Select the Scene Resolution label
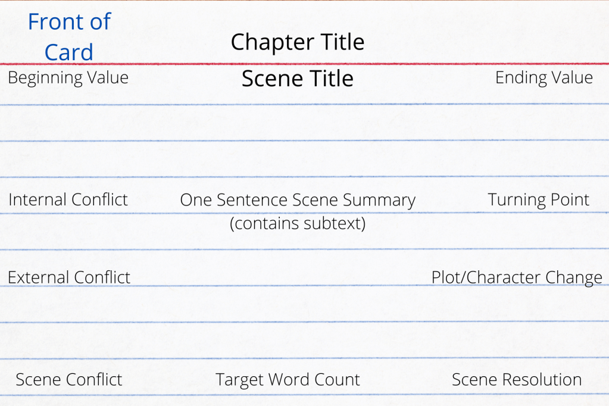This screenshot has height=406, width=609. [516, 380]
